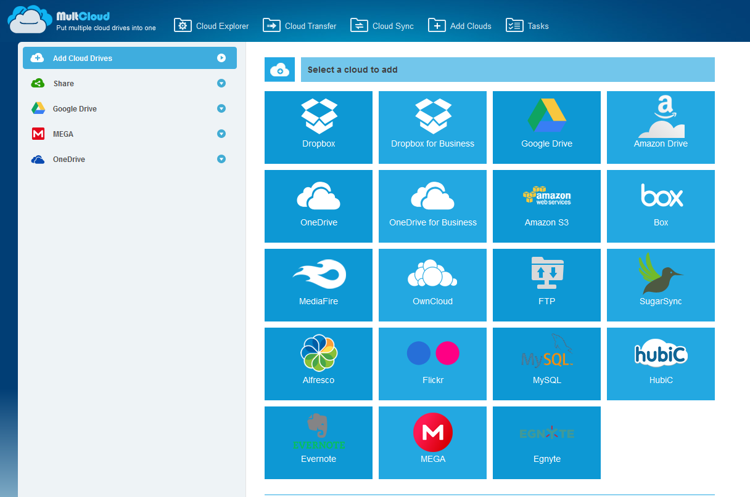The width and height of the screenshot is (750, 497).
Task: Add a Dropbox cloud
Action: pos(318,127)
